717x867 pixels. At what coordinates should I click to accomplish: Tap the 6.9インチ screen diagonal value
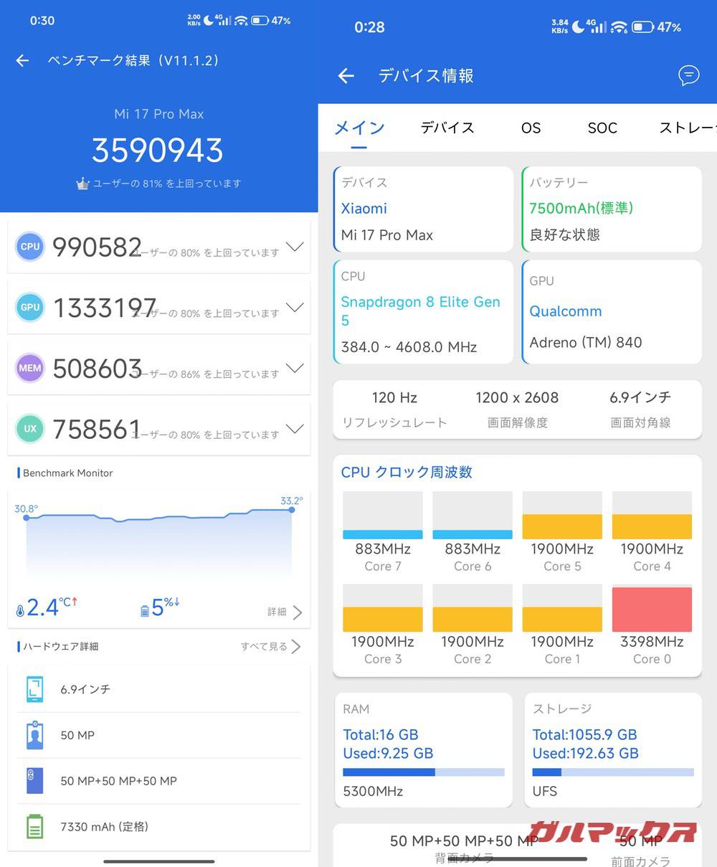click(x=640, y=397)
